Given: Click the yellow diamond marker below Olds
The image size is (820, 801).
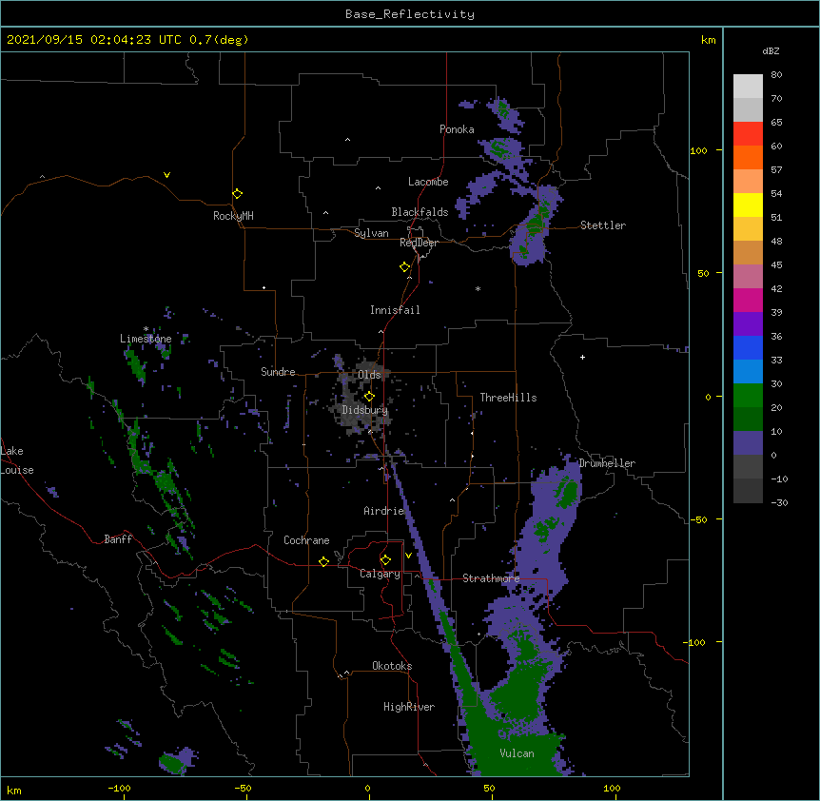Looking at the screenshot, I should (369, 397).
